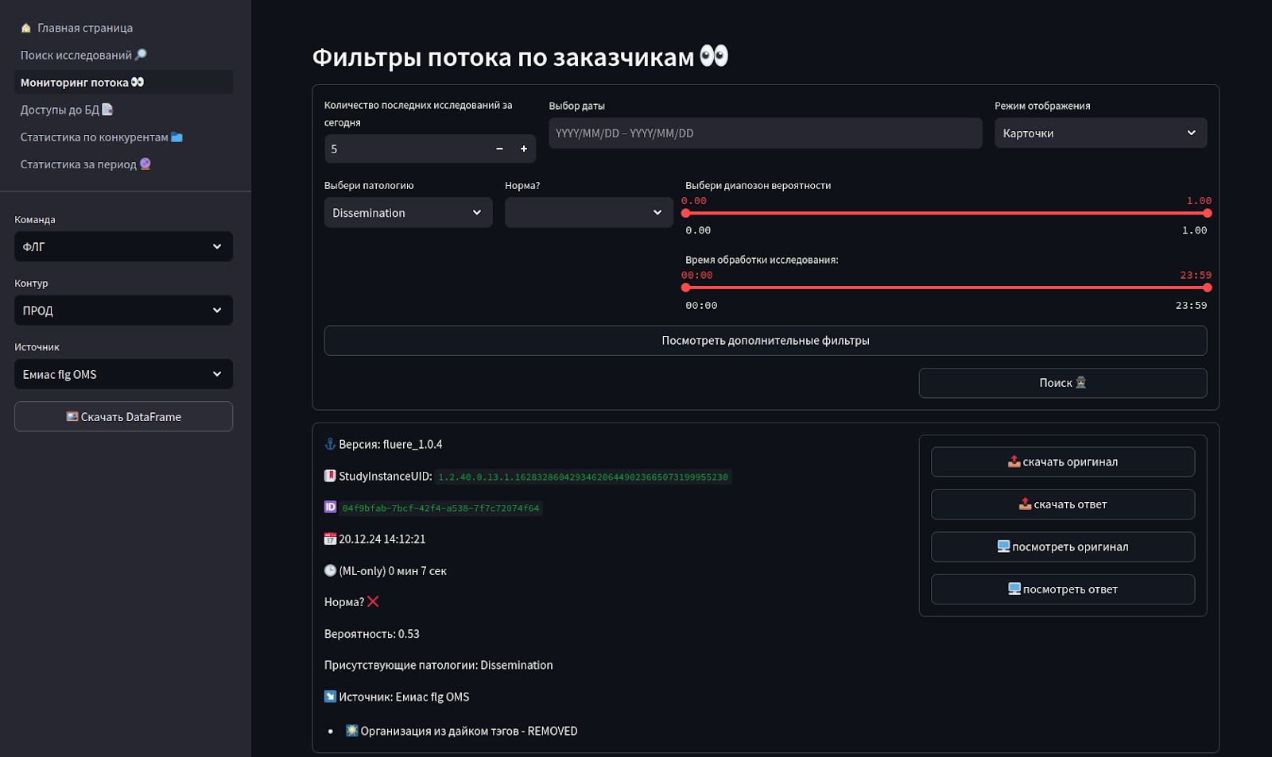Image resolution: width=1272 pixels, height=757 pixels.
Task: Open Статистика по конкурентам page
Action: [x=101, y=137]
